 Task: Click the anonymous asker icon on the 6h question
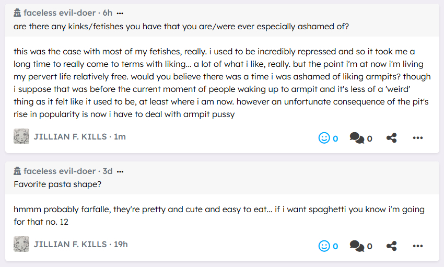pyautogui.click(x=17, y=13)
